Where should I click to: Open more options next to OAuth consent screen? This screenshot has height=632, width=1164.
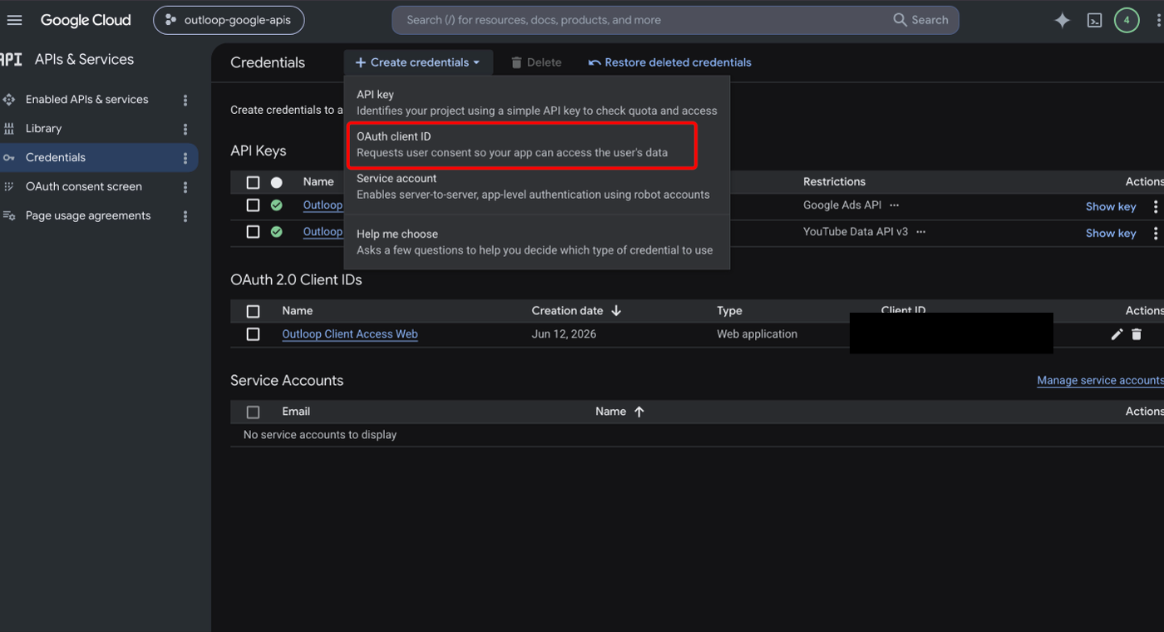185,187
